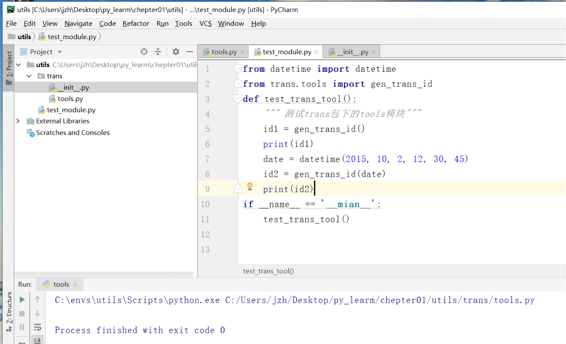
Task: Expand the External Libraries arrow
Action: [18, 121]
